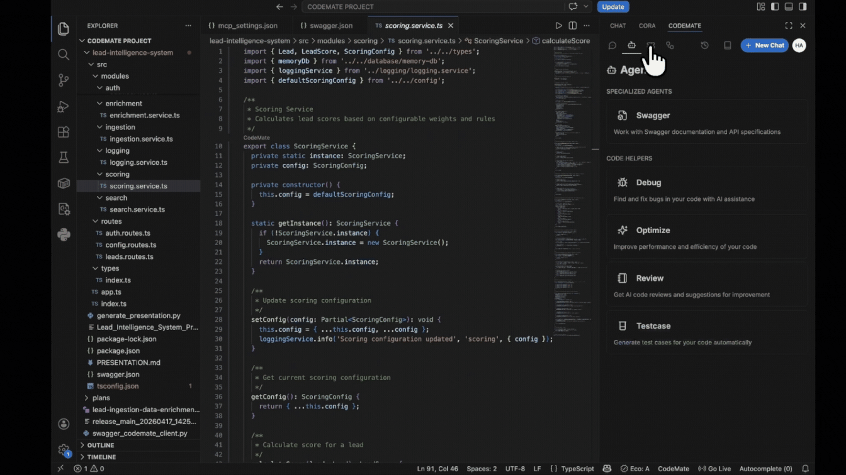Open the Explorer view in activity bar
846x475 pixels.
pyautogui.click(x=64, y=29)
